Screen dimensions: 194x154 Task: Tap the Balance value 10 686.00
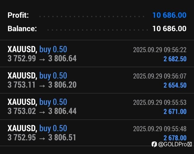pyautogui.click(x=169, y=28)
